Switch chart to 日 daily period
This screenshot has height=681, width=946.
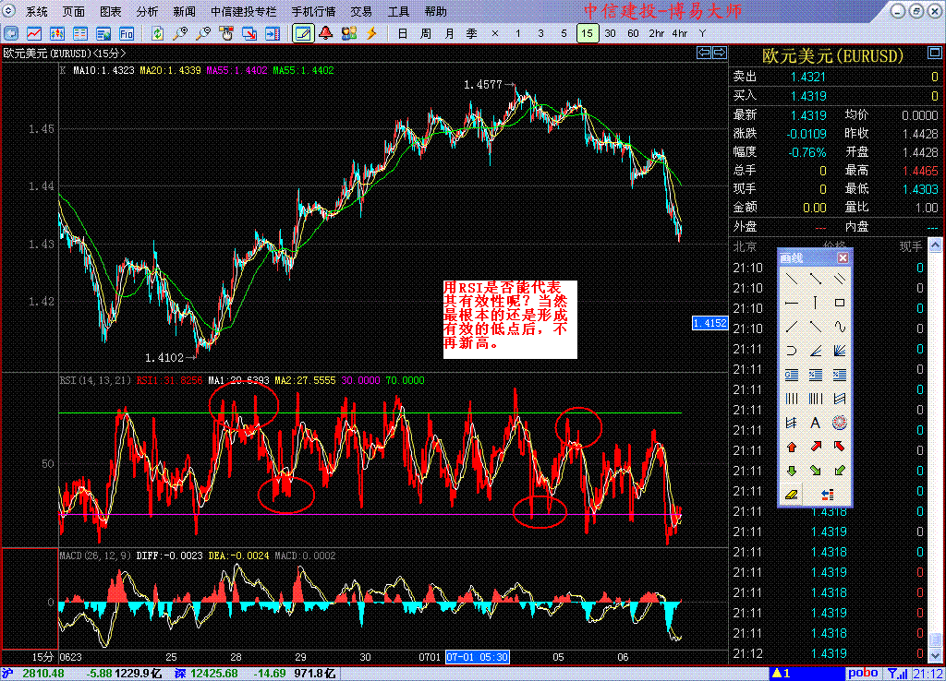403,34
